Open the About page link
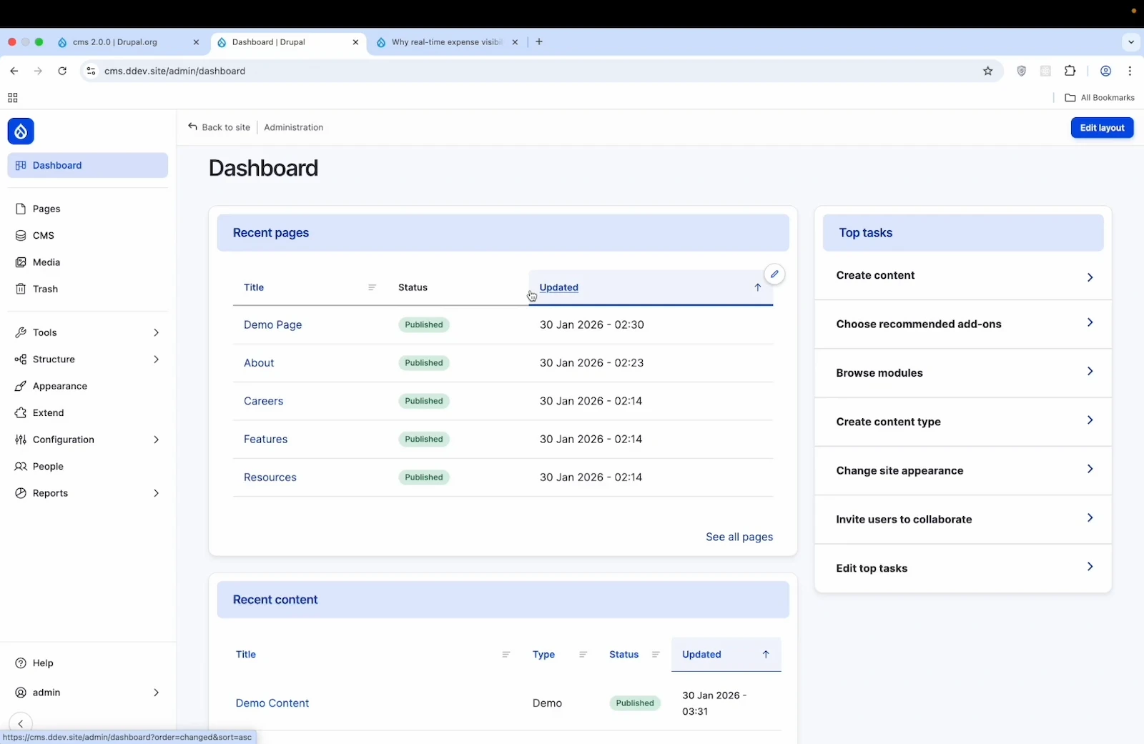Screen dimensions: 1144x744 pyautogui.click(x=259, y=363)
